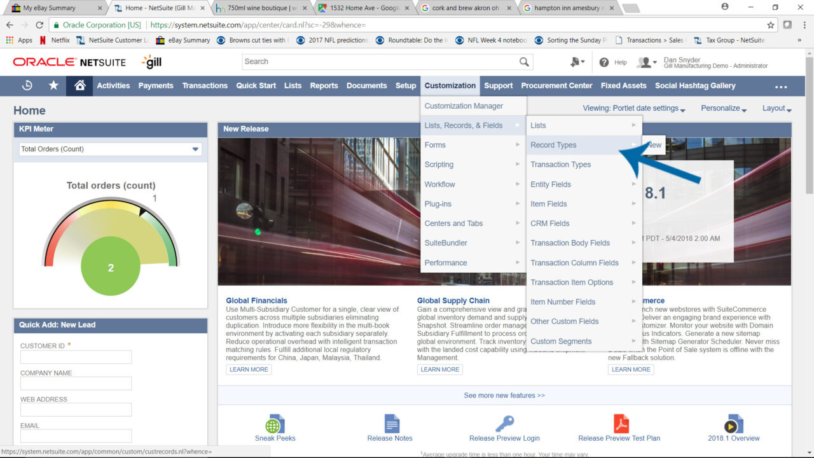
Task: Click the Help question mark icon
Action: click(x=602, y=62)
